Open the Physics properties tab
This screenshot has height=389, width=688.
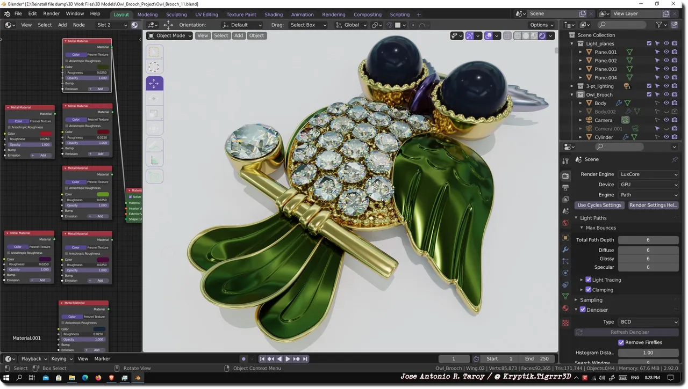[565, 273]
